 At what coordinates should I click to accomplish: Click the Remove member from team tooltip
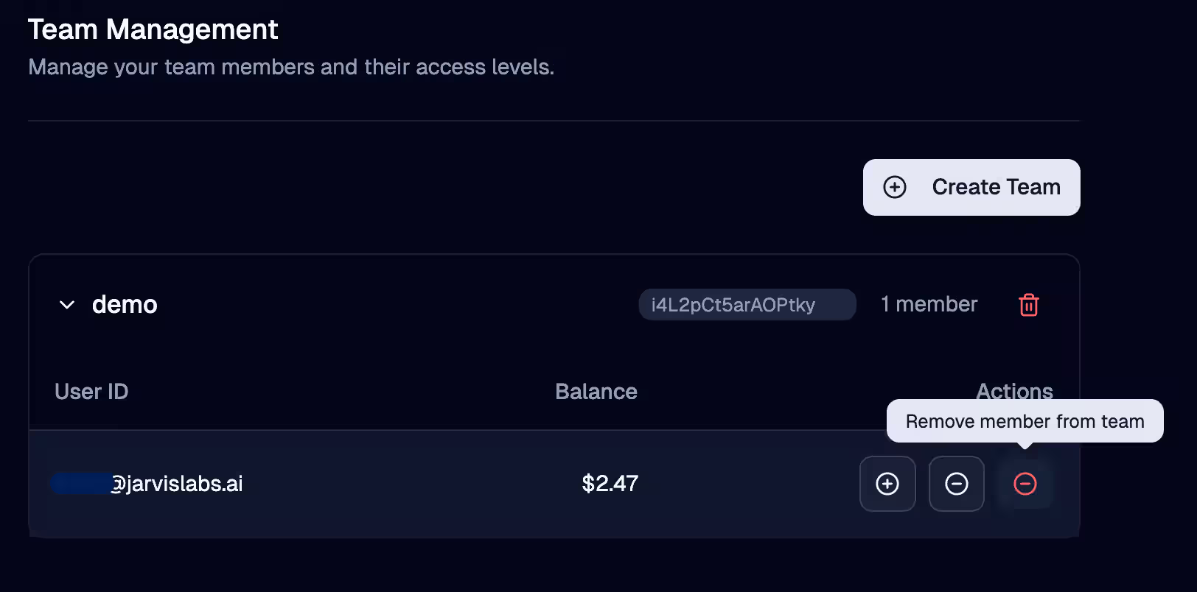pyautogui.click(x=1025, y=421)
